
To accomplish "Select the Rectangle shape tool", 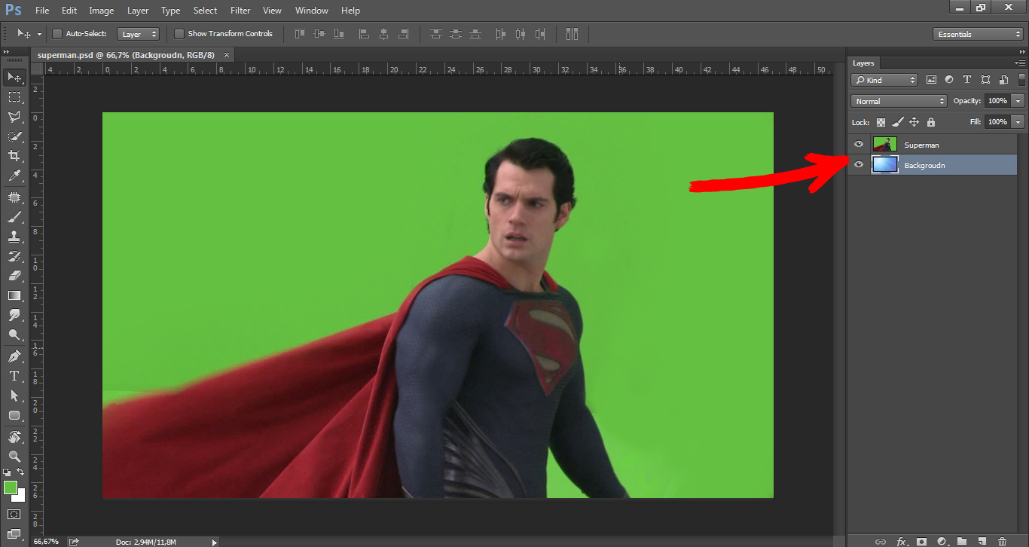I will click(14, 415).
